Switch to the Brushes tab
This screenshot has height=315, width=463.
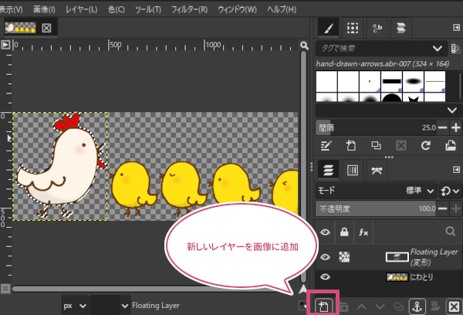pos(329,28)
